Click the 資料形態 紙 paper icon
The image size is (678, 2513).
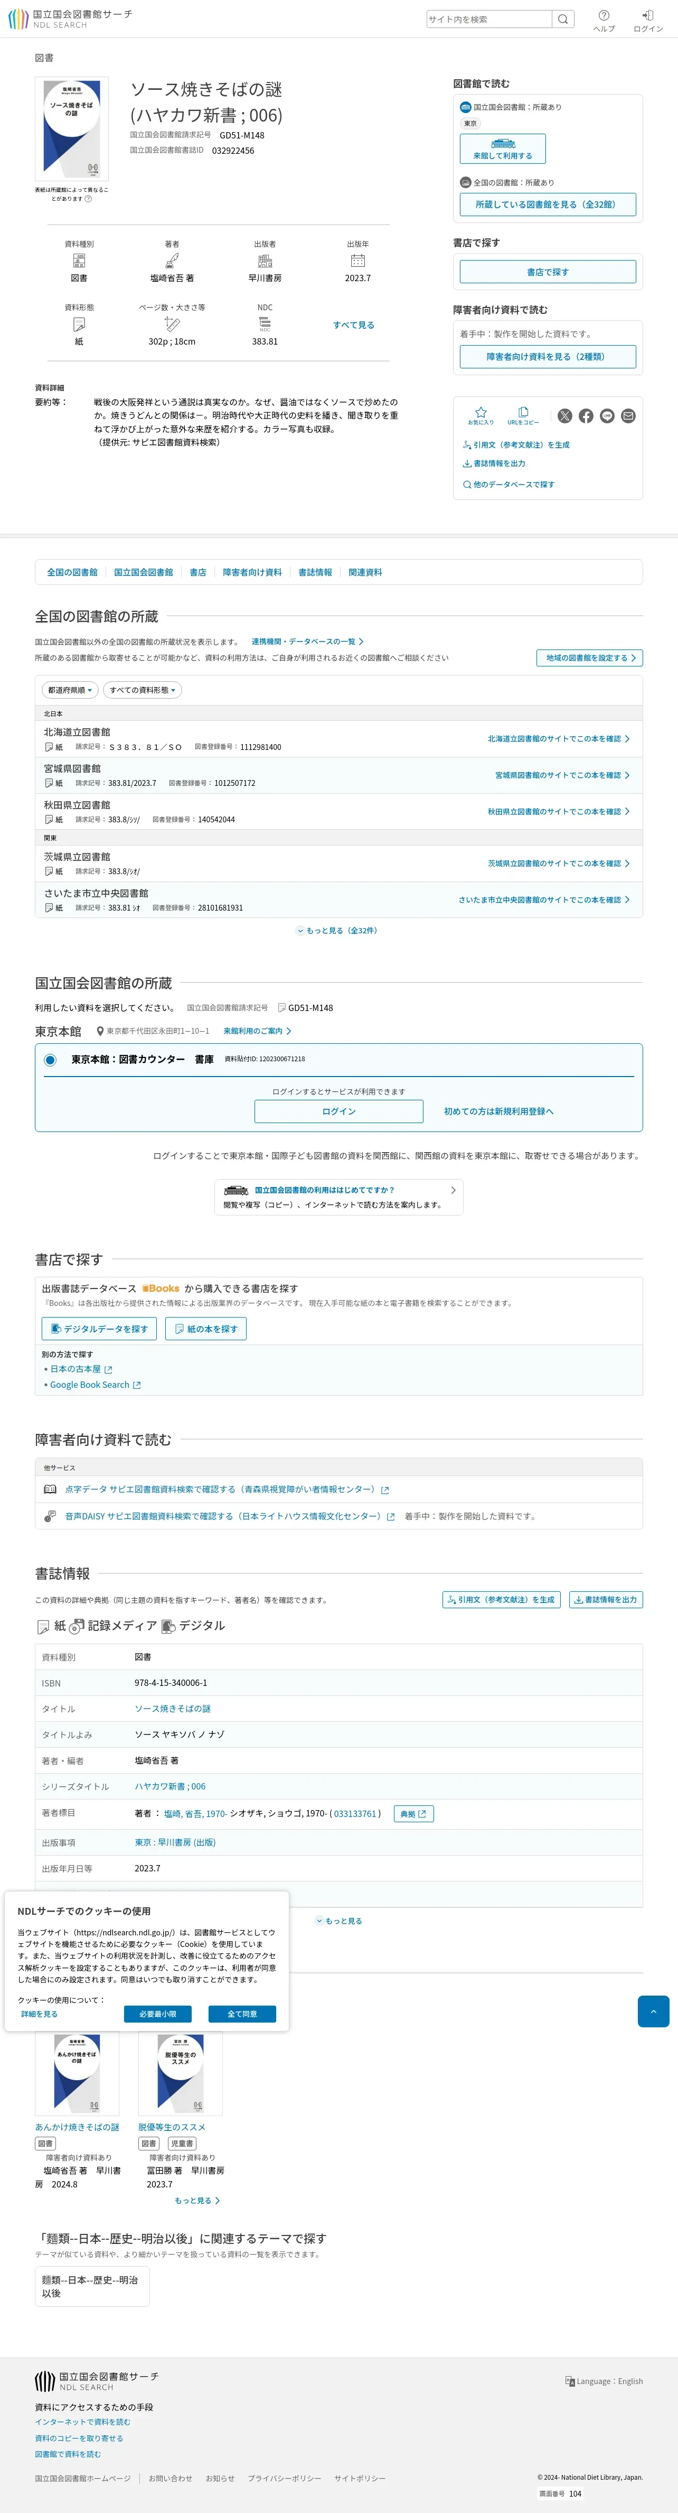79,323
